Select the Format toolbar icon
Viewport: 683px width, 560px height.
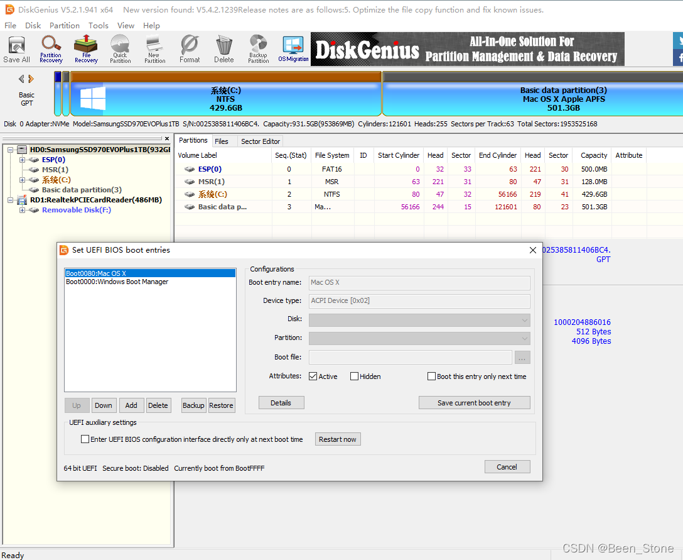coord(190,49)
